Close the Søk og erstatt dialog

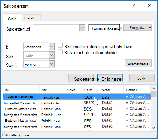point(149,5)
